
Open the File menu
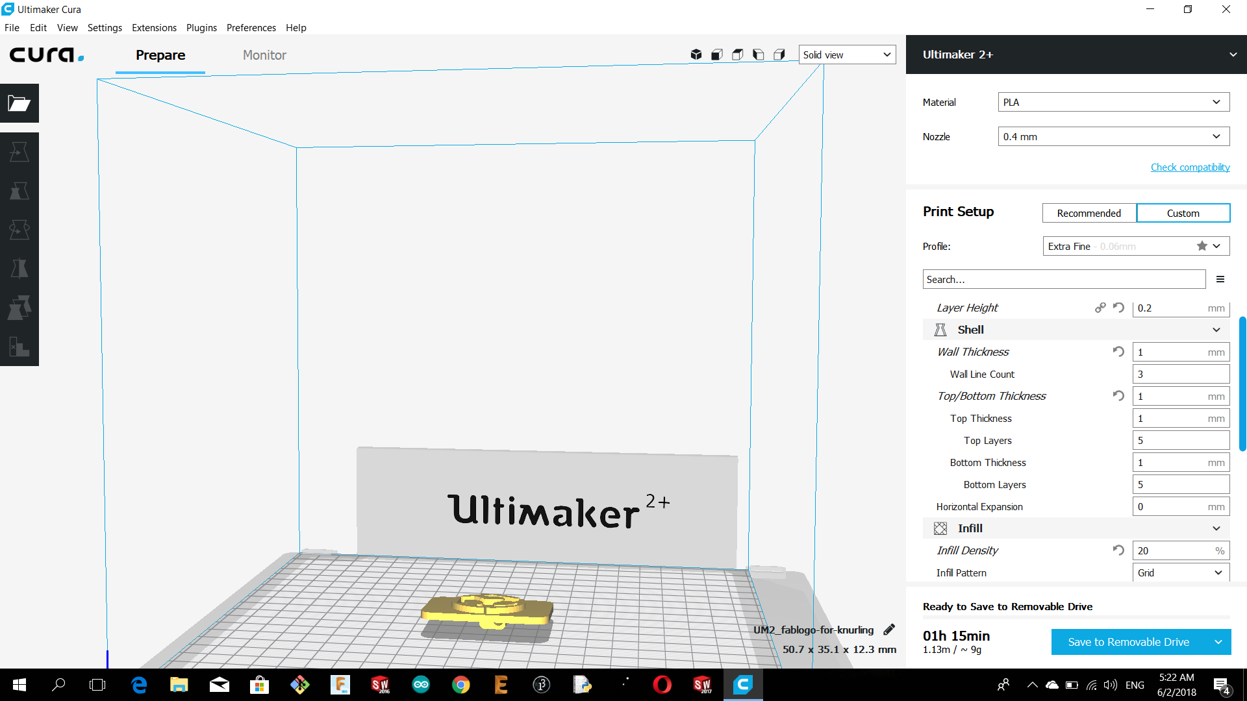(x=12, y=27)
